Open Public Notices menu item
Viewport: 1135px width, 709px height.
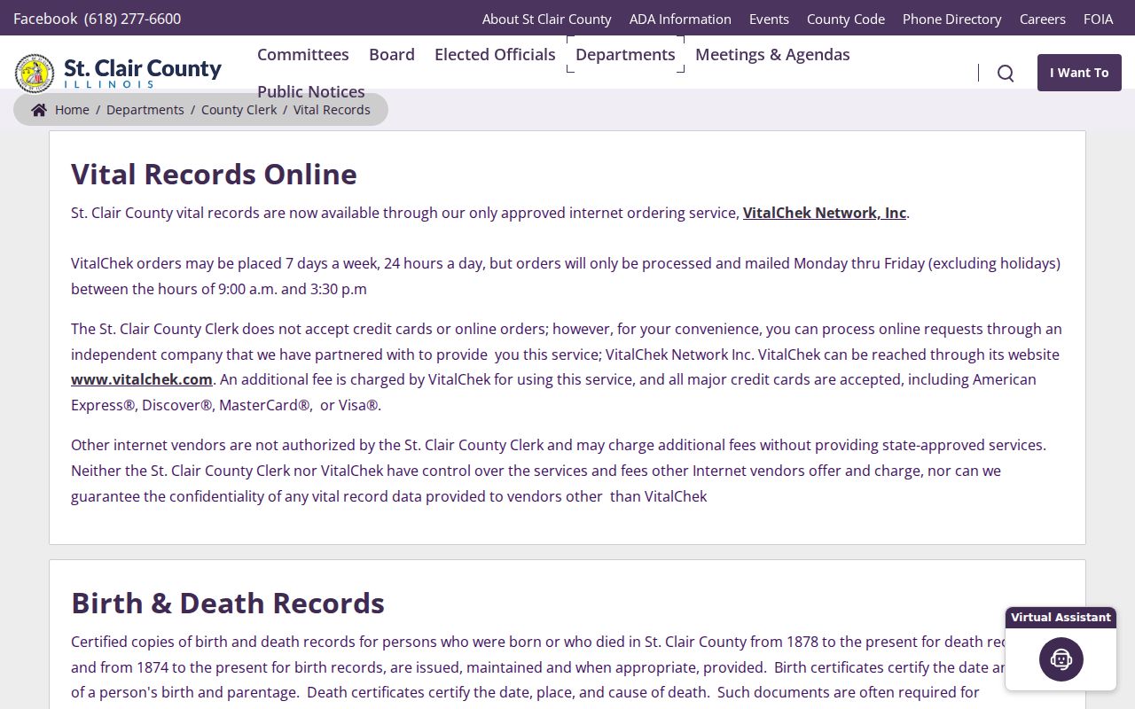(311, 91)
